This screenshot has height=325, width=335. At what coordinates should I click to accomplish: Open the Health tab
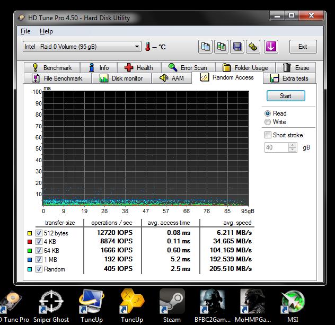point(139,68)
